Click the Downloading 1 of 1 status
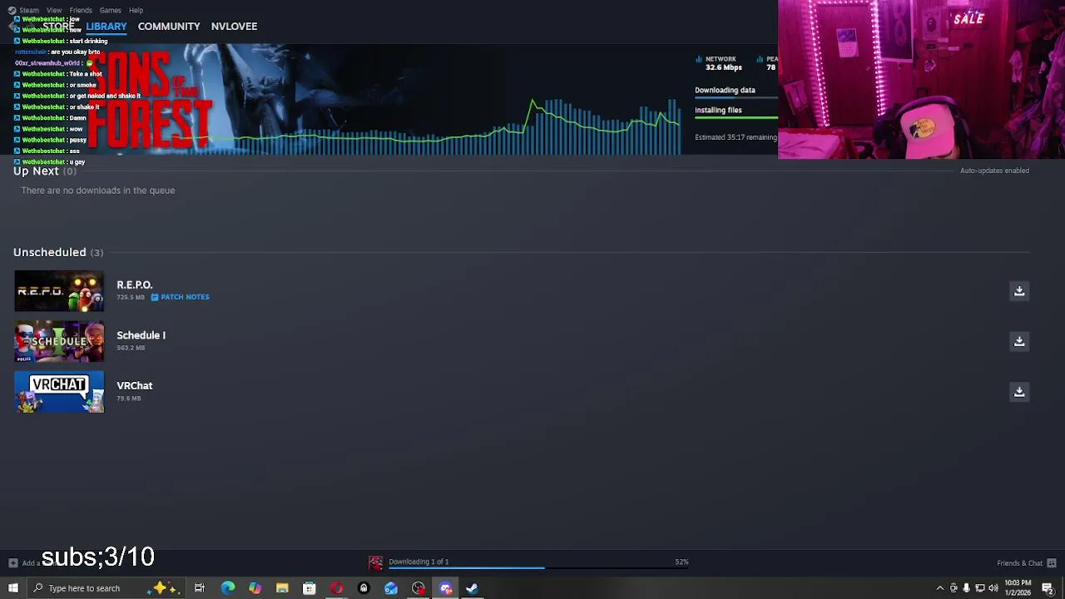Screen dimensions: 1065x599 point(419,562)
